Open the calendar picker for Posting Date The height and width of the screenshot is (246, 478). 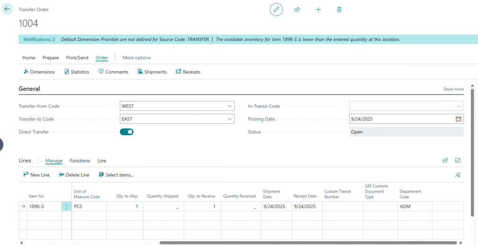(x=458, y=119)
